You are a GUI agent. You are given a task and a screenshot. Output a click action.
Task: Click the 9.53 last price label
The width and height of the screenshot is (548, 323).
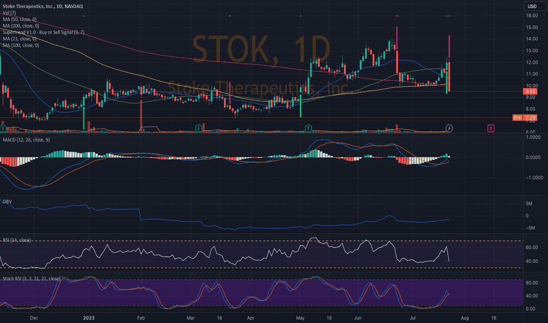pos(530,92)
